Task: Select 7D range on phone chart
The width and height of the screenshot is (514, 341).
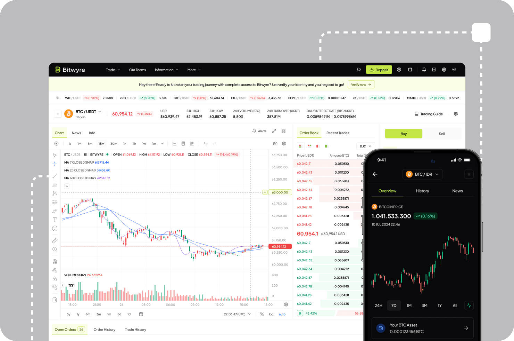Action: pyautogui.click(x=394, y=306)
